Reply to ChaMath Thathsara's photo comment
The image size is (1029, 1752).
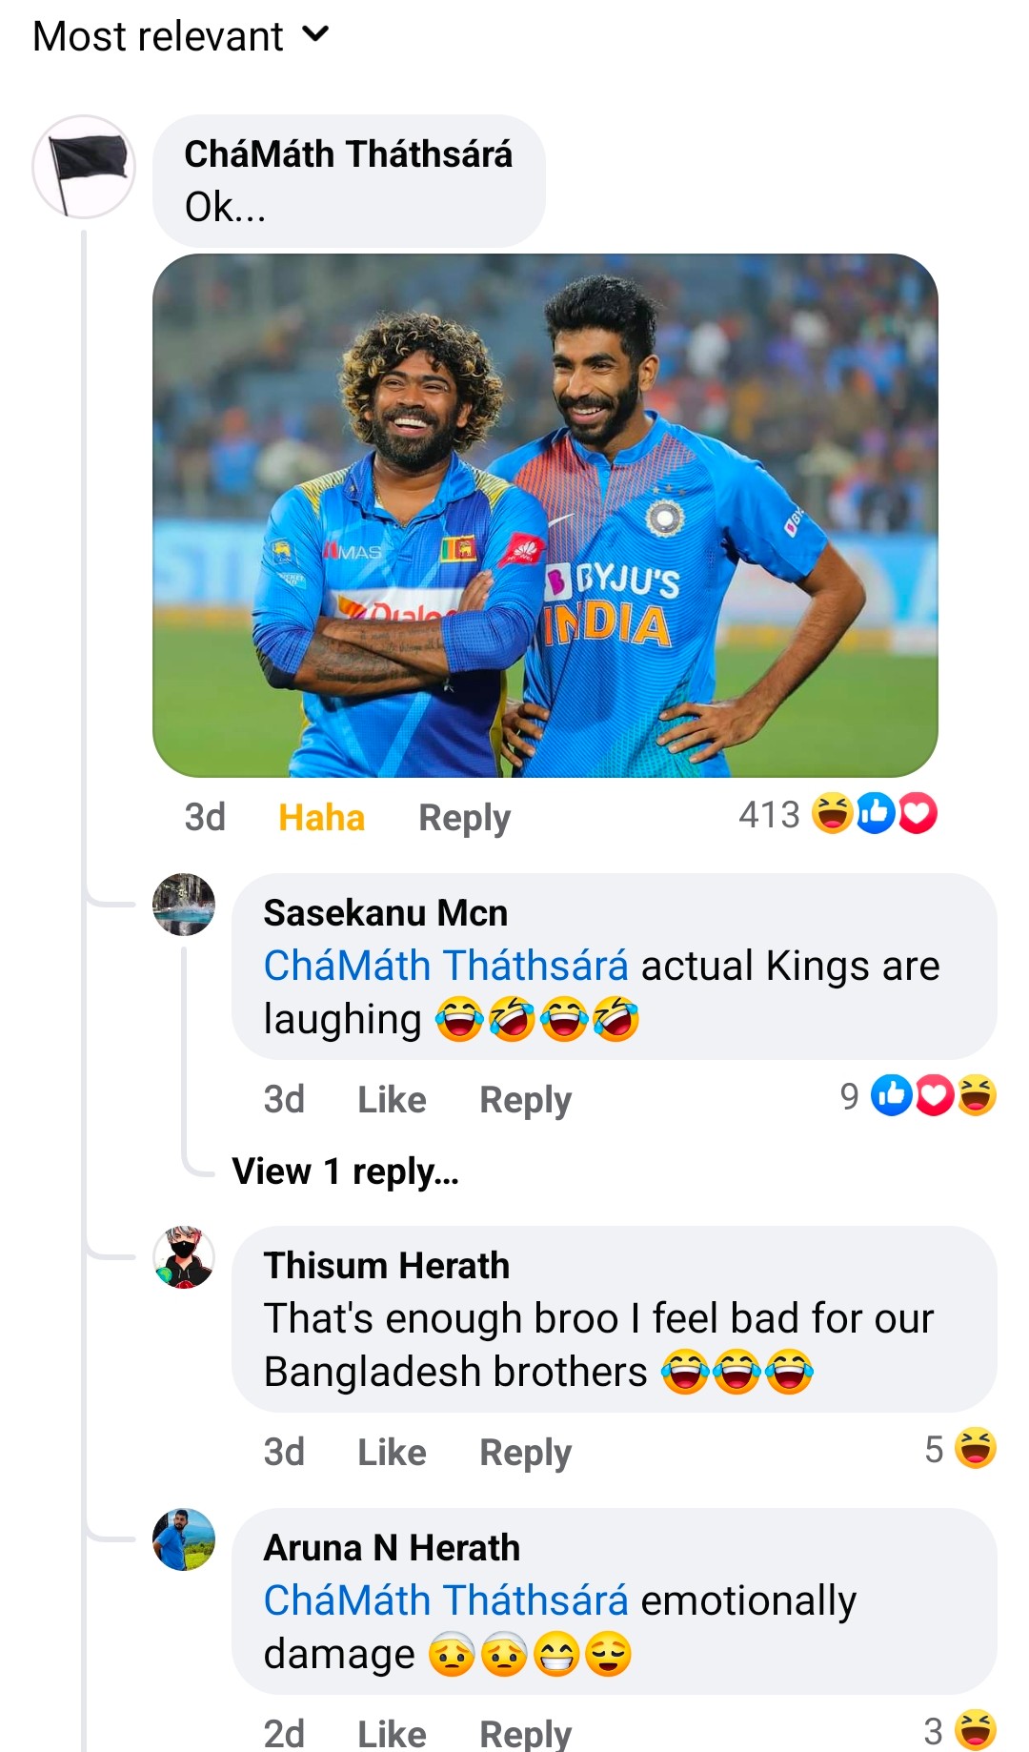tap(465, 818)
